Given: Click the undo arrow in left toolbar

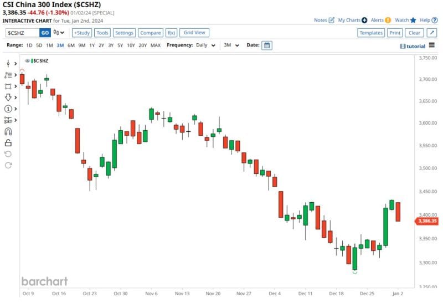Looking at the screenshot, I should pos(8,154).
